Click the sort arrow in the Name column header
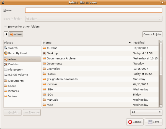Image resolution: width=166 pixels, height=129 pixels. click(x=130, y=43)
